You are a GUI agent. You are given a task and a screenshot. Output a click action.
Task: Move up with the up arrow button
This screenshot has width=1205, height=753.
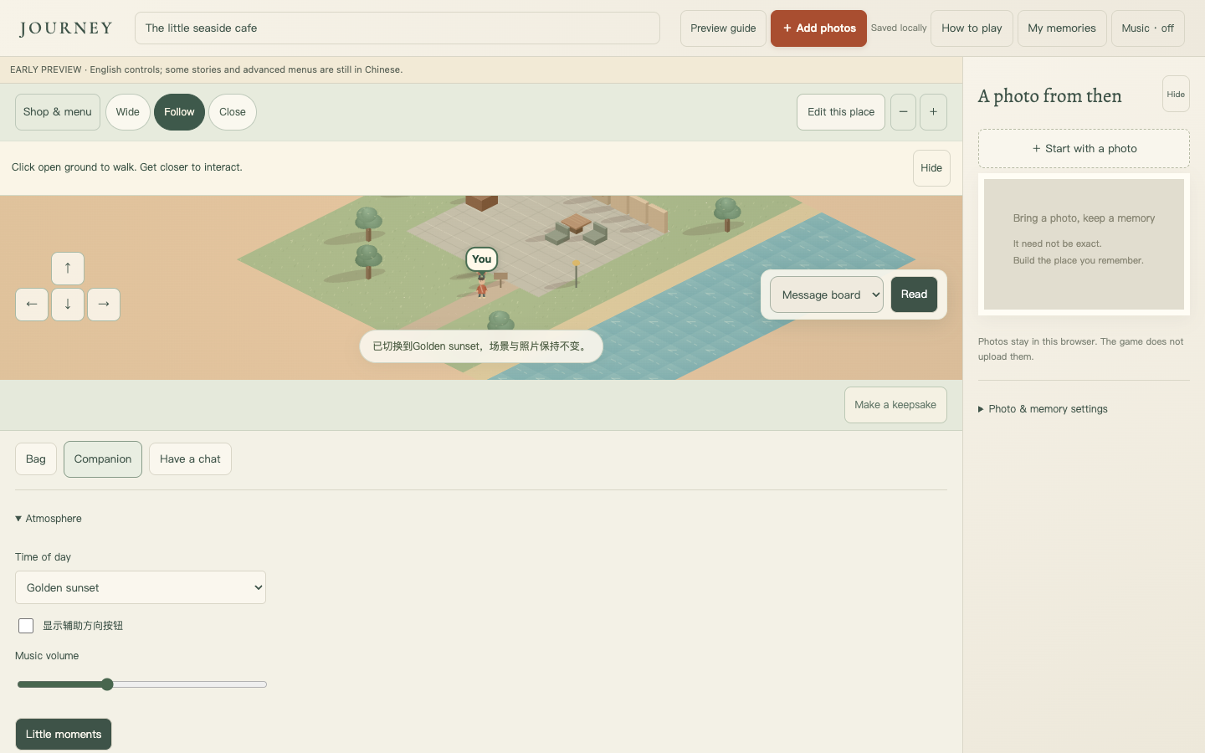click(68, 269)
